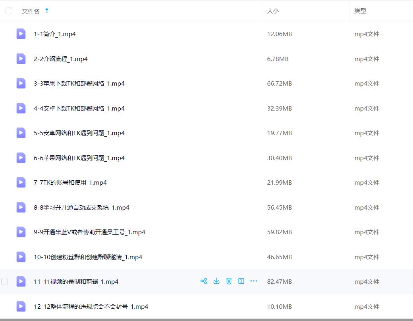The image size is (413, 321).
Task: Download the 11-11视频的录制和剪辑 file
Action: [x=216, y=281]
